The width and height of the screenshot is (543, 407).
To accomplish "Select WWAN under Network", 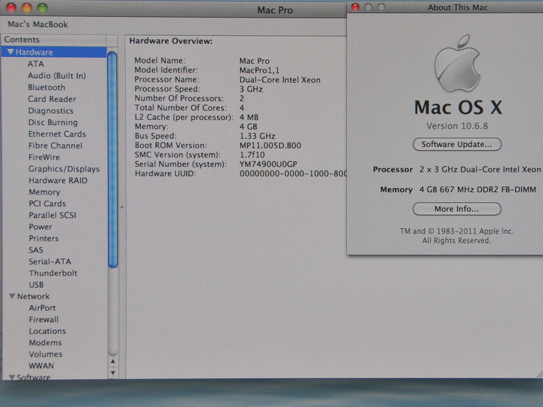I will [x=41, y=366].
